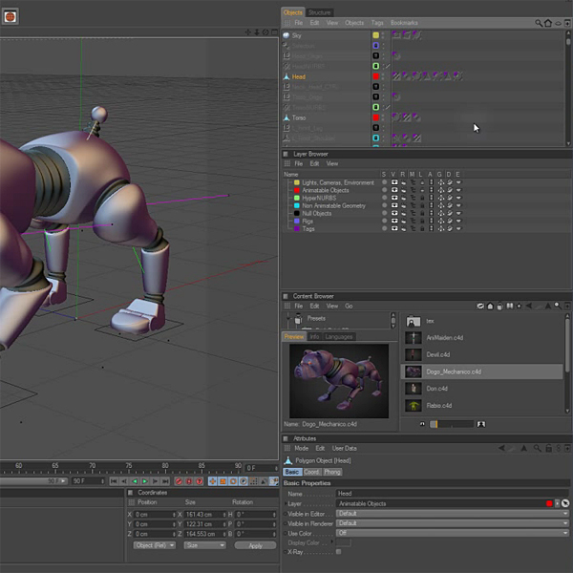
Task: Click the red layer dot beside Torso
Action: (376, 117)
